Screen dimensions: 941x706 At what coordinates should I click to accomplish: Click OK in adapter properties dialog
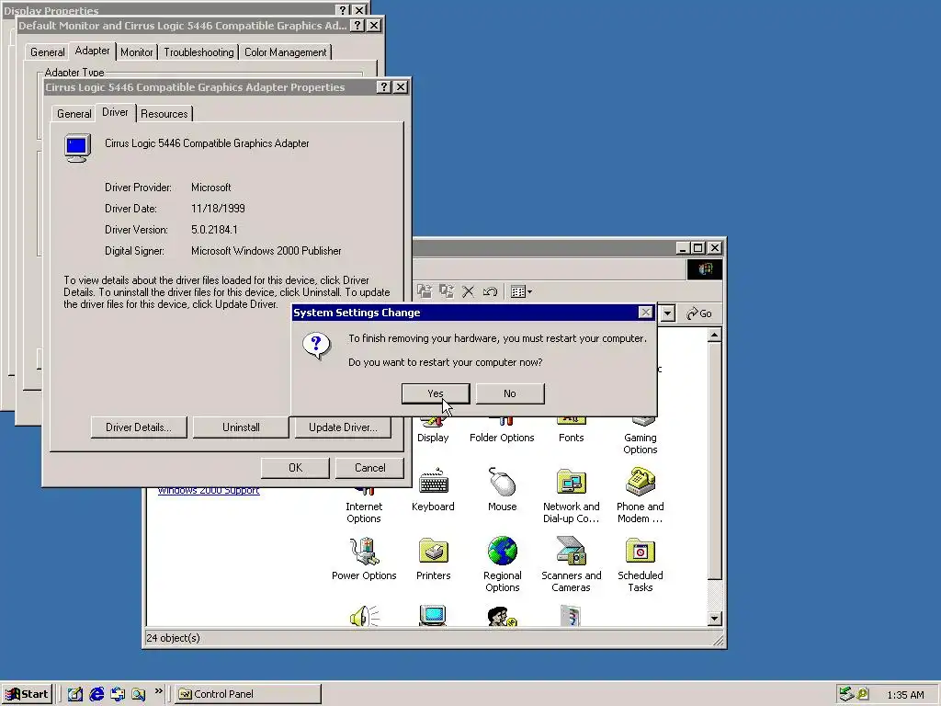pyautogui.click(x=295, y=468)
